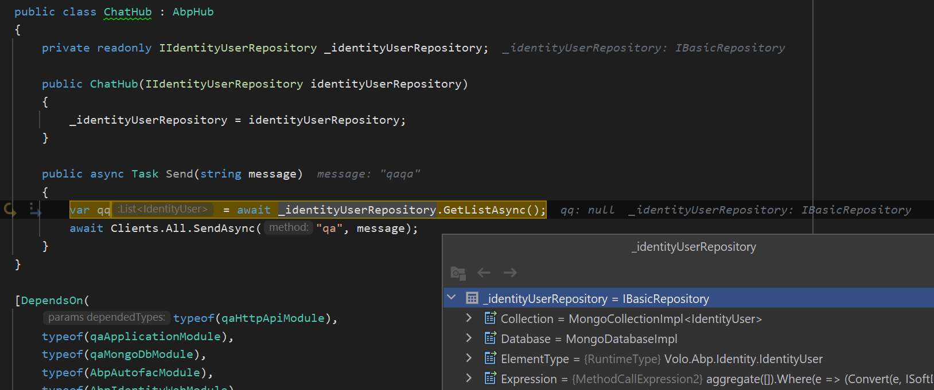
Task: Click the set object root folder icon
Action: pos(458,273)
